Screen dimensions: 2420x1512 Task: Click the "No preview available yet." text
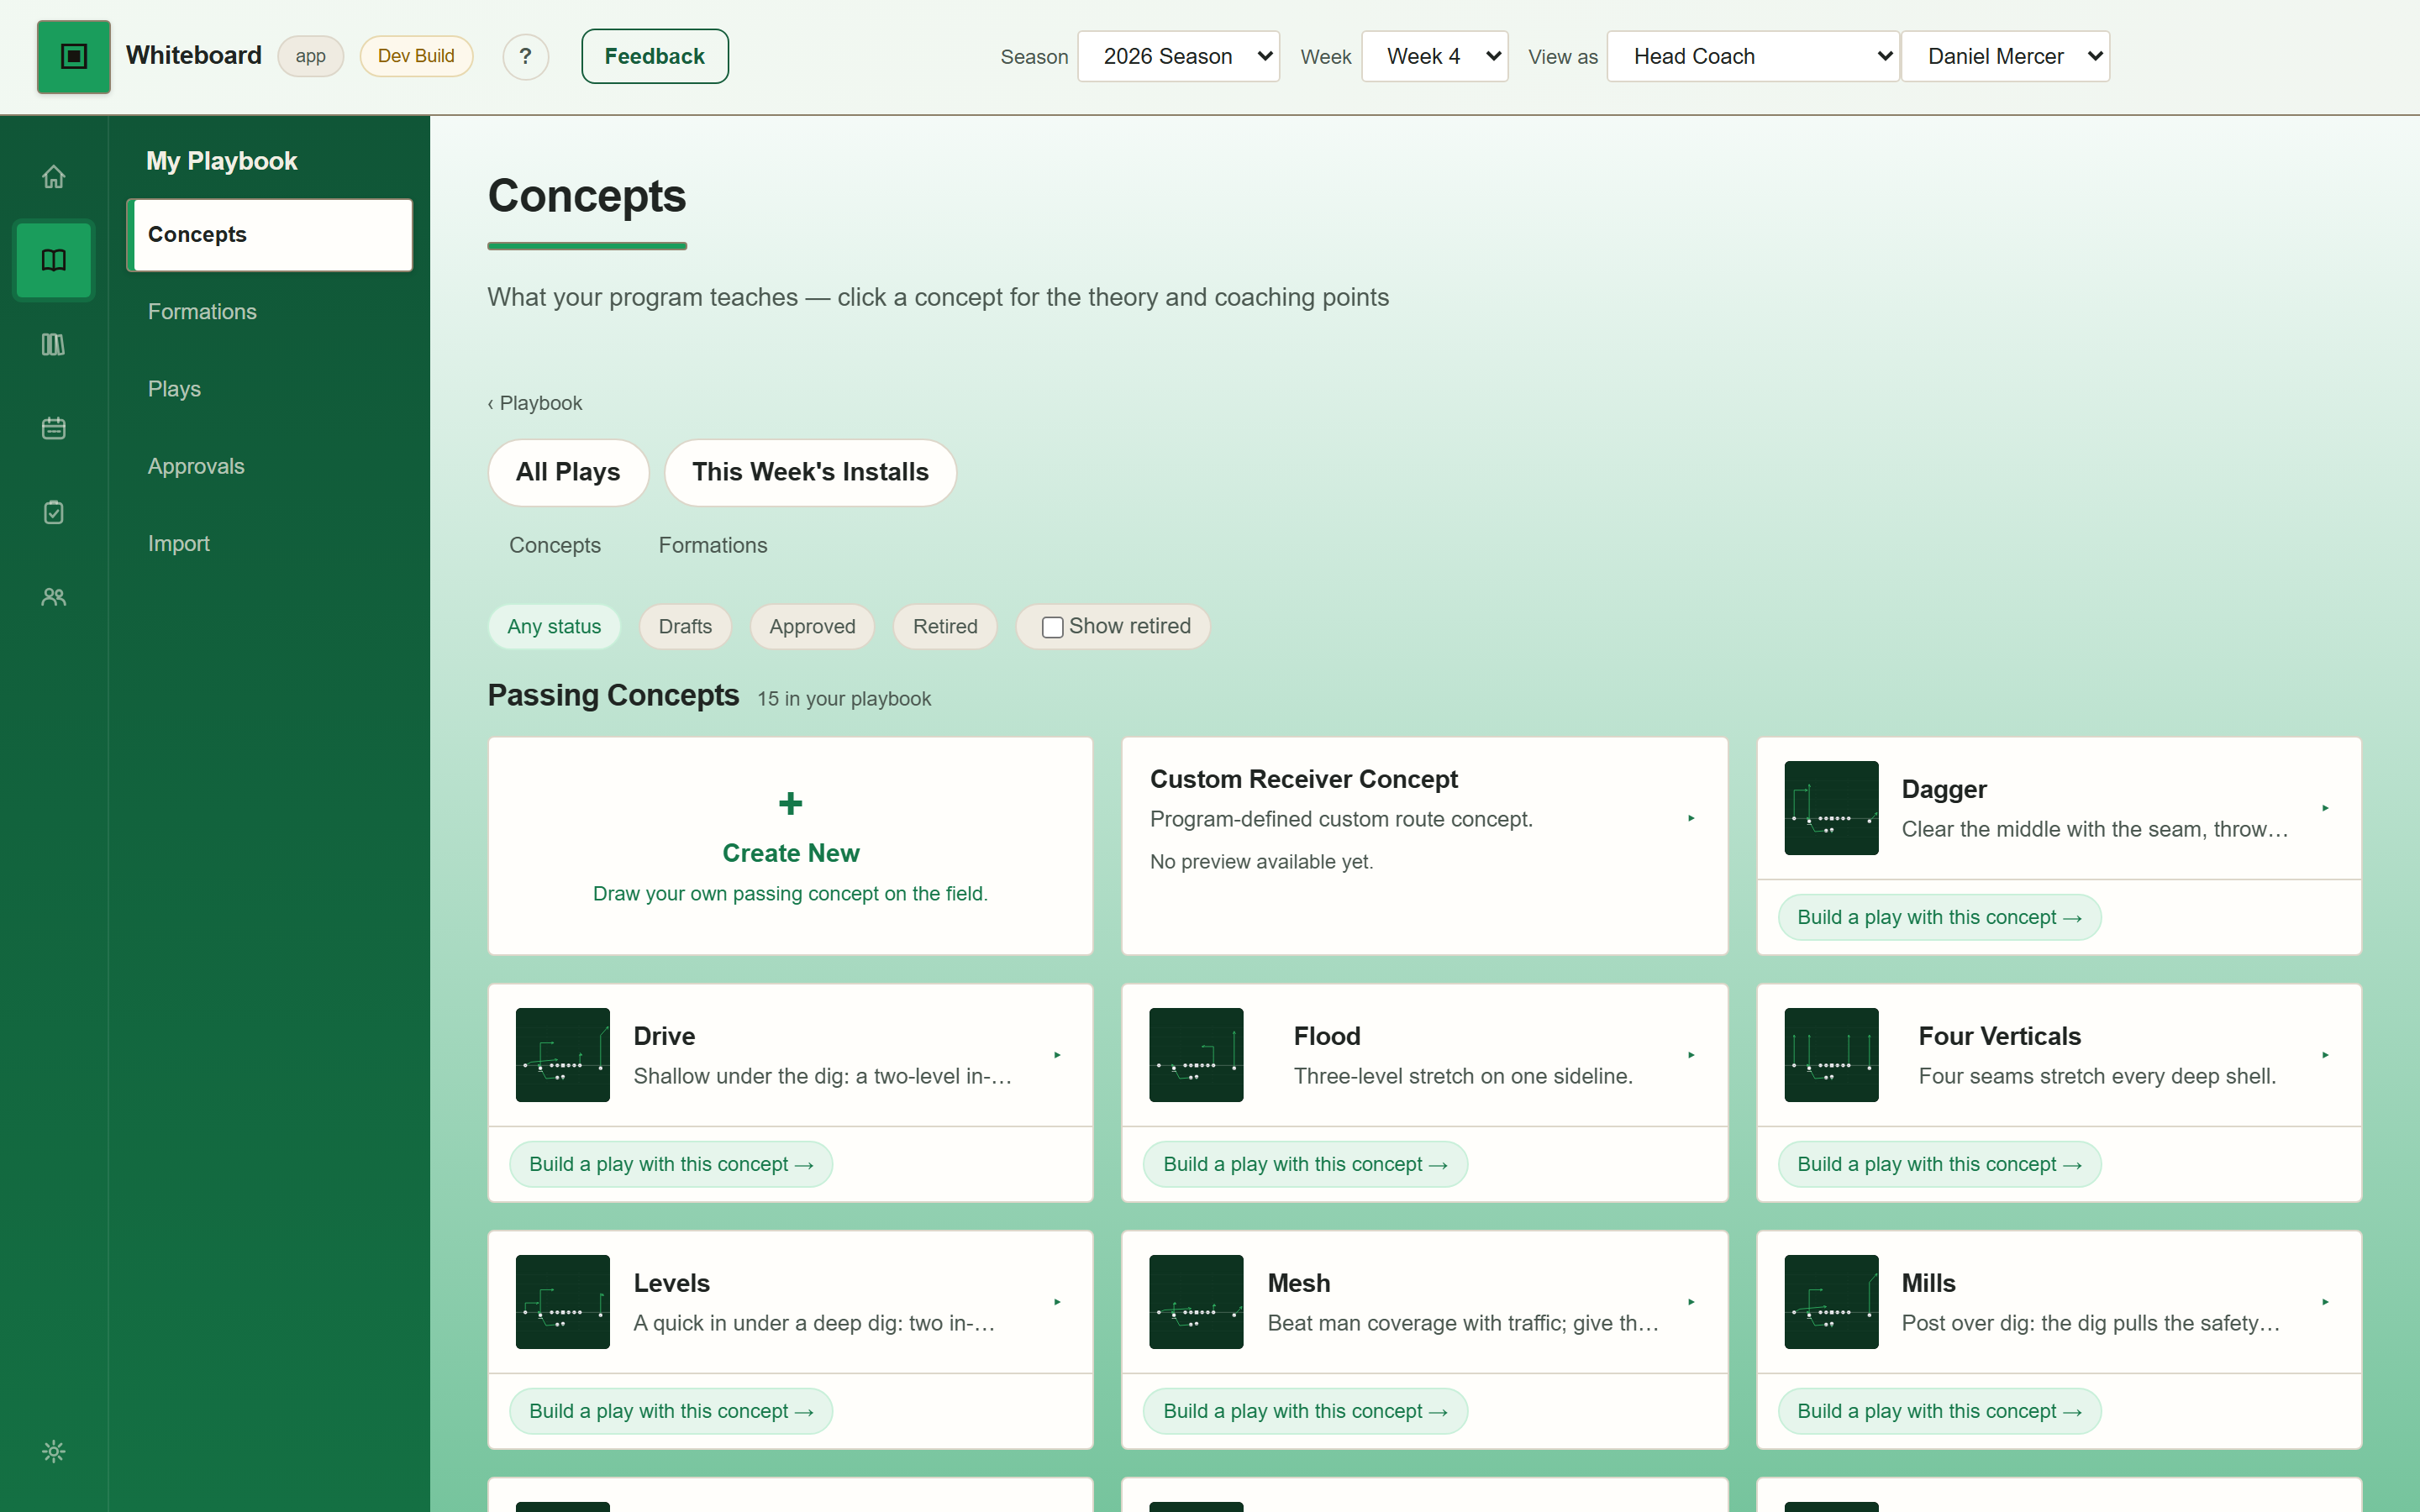coord(1261,862)
